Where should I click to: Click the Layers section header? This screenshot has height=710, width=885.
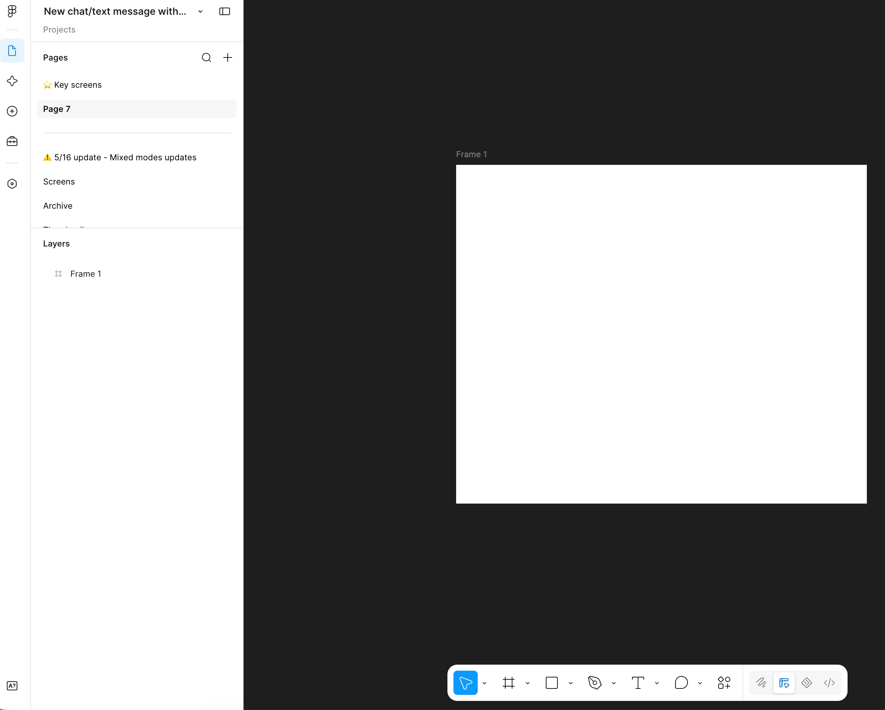[x=56, y=244]
